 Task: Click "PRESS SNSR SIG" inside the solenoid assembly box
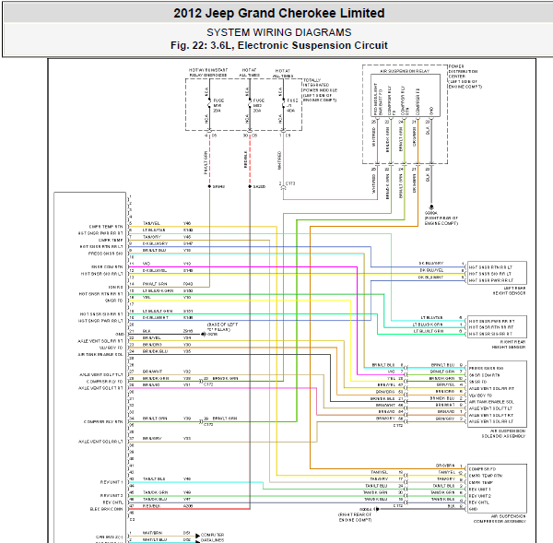point(486,369)
